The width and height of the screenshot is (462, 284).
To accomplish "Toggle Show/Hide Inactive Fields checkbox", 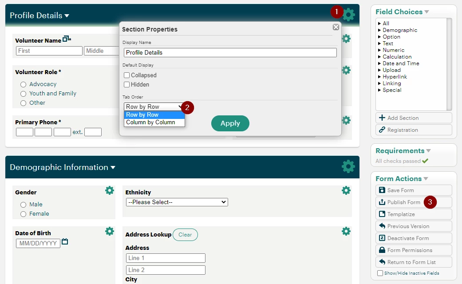I will 380,273.
